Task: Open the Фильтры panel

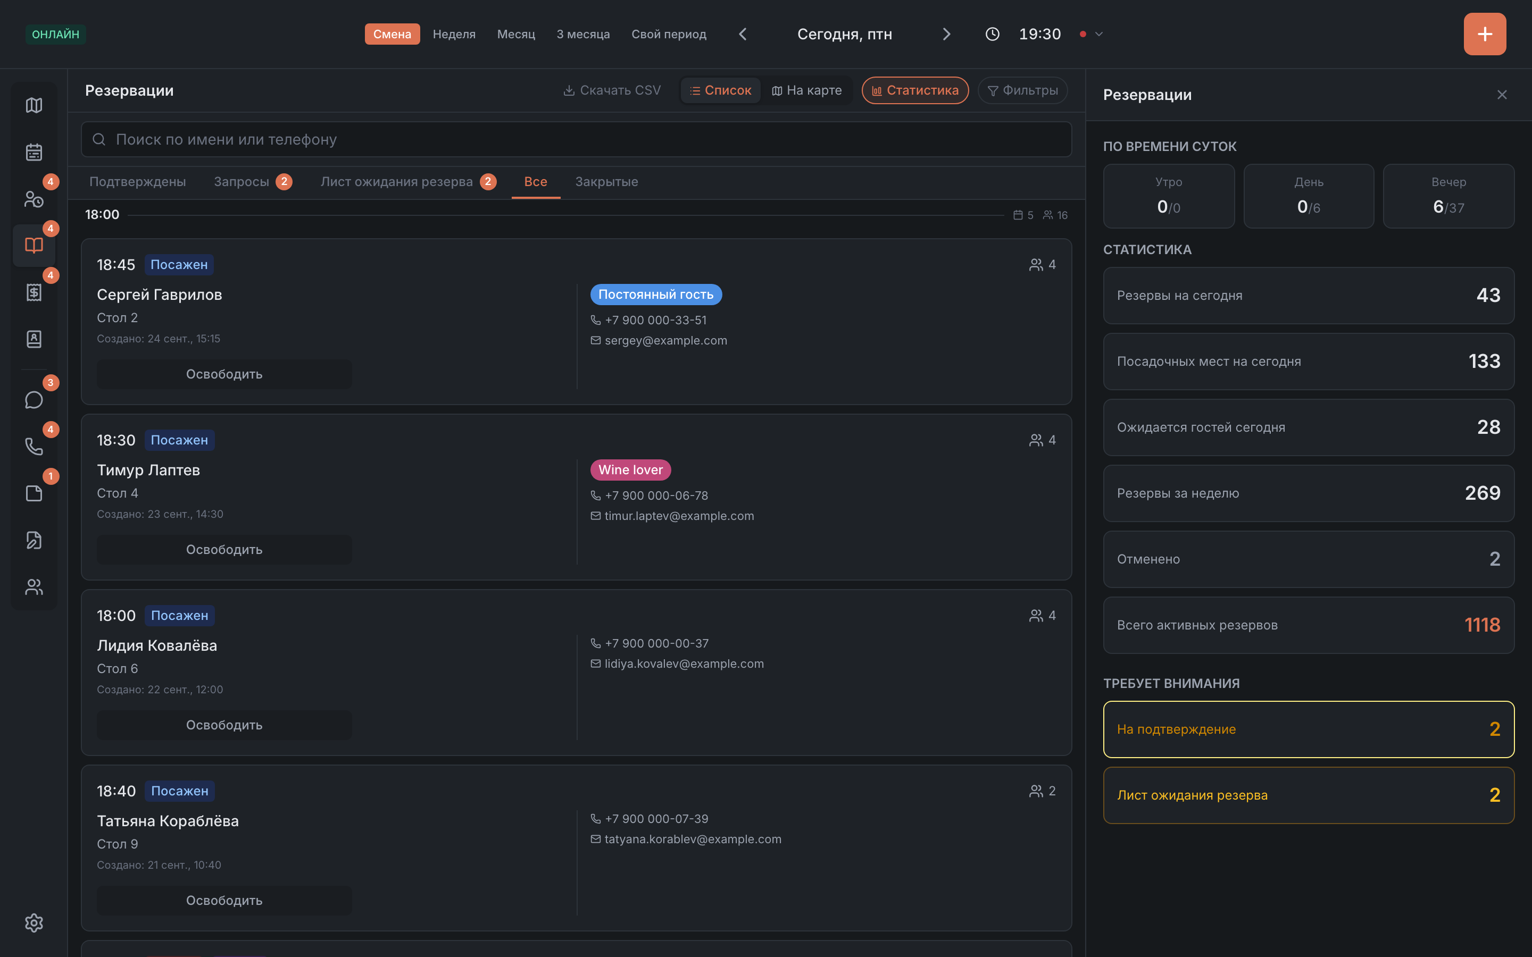Action: (x=1022, y=90)
